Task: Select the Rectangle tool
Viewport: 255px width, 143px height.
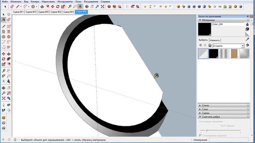Action: tap(4, 31)
